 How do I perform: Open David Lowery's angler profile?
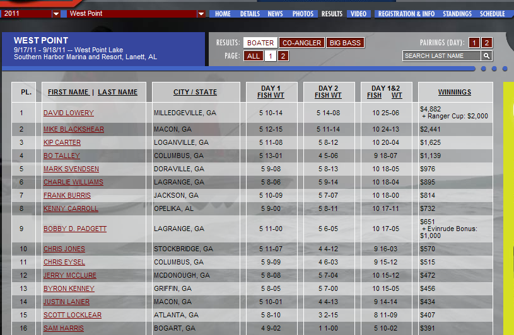click(x=68, y=113)
